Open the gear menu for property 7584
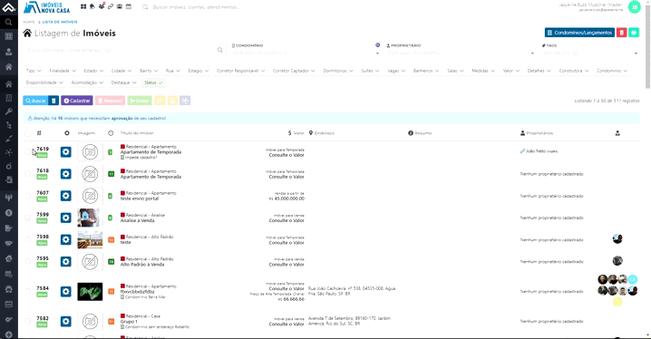Image resolution: width=651 pixels, height=339 pixels. [x=65, y=291]
